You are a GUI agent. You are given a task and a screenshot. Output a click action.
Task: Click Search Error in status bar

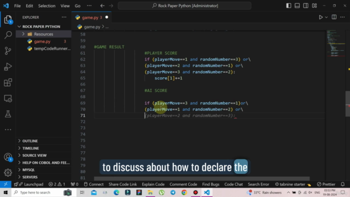click(x=259, y=184)
